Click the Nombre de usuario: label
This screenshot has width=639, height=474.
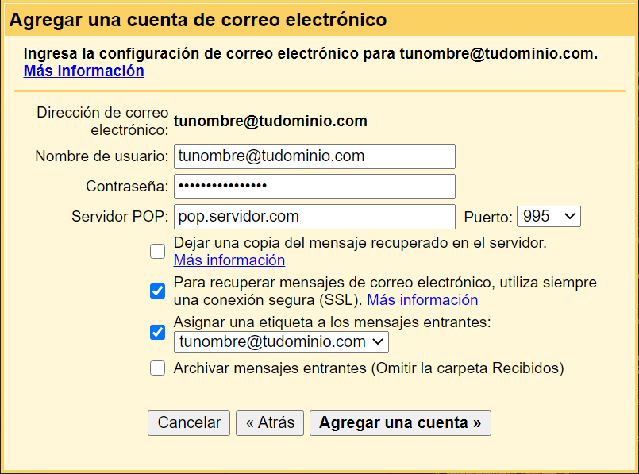point(102,156)
